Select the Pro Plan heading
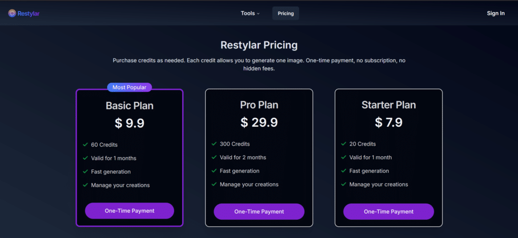This screenshot has height=238, width=518. tap(259, 105)
